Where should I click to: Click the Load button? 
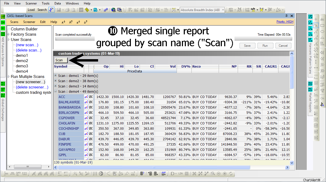[31, 10]
